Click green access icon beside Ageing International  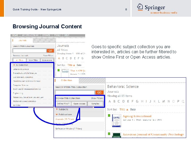(x=109, y=115)
